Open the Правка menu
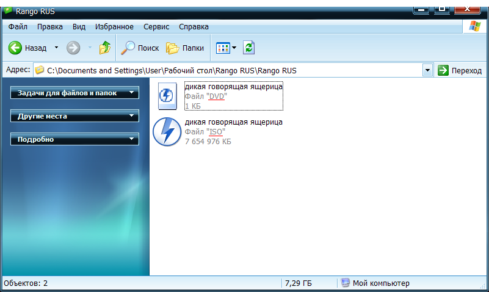Image resolution: width=489 pixels, height=292 pixels. [50, 27]
